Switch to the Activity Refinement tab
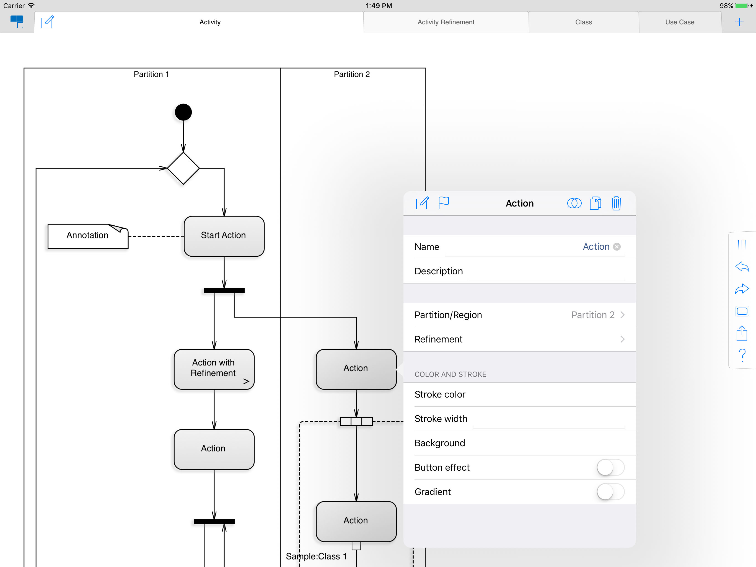The image size is (756, 567). pos(446,22)
